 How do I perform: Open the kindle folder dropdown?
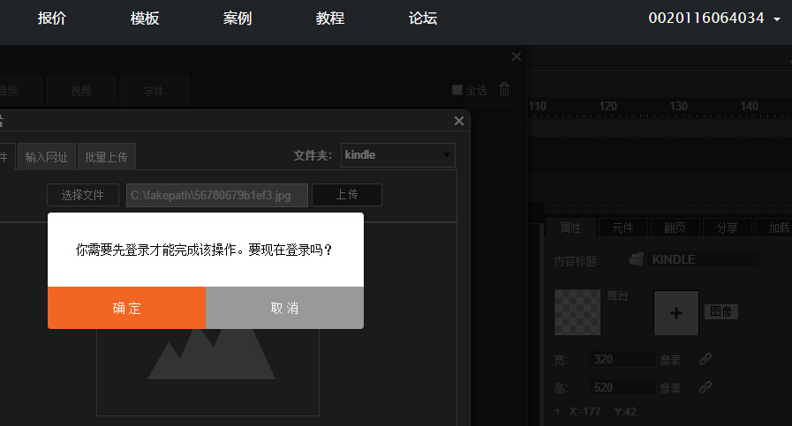pos(398,155)
